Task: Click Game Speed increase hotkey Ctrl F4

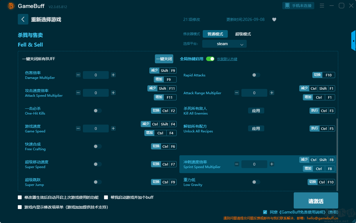Action: point(160,133)
